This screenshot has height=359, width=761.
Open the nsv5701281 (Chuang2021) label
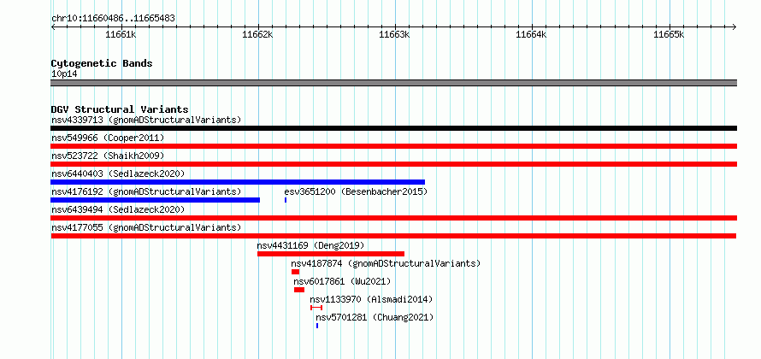(x=375, y=317)
